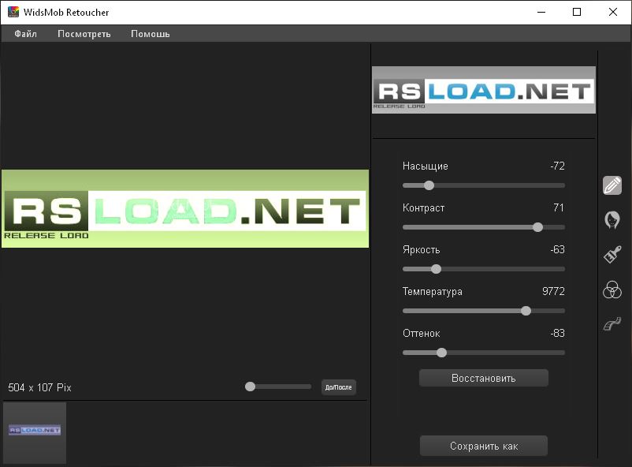
Task: Click the Насыщие label
Action: coord(426,166)
